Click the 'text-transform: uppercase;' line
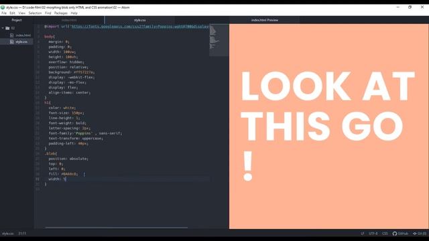This screenshot has height=241, width=429. pos(76,139)
